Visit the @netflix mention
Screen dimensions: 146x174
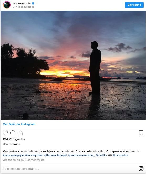tap(101, 155)
